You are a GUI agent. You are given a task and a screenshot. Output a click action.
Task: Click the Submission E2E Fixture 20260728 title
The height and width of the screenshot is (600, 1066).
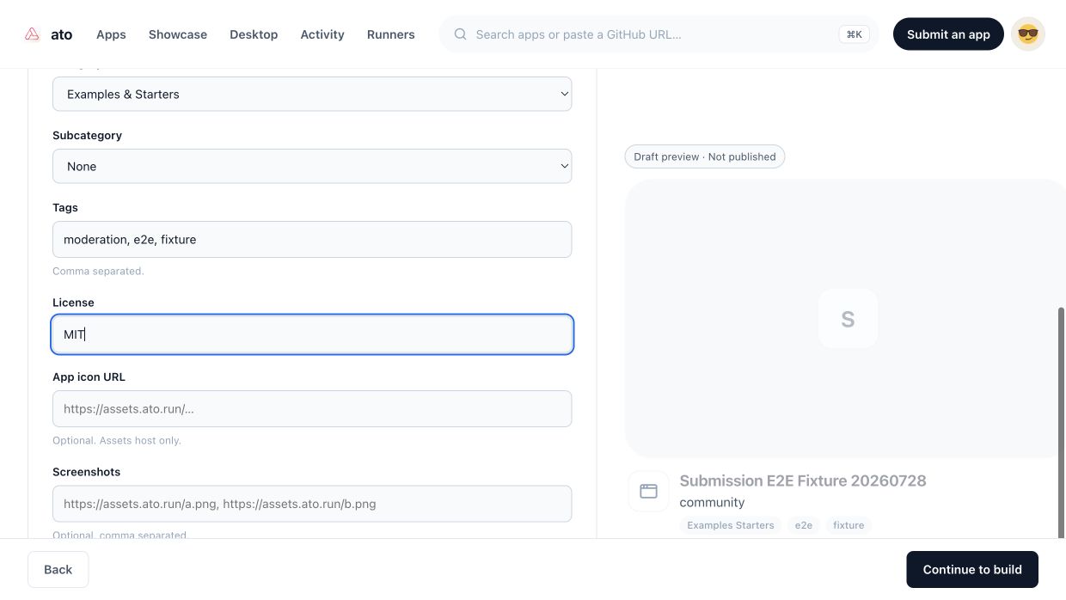tap(803, 481)
